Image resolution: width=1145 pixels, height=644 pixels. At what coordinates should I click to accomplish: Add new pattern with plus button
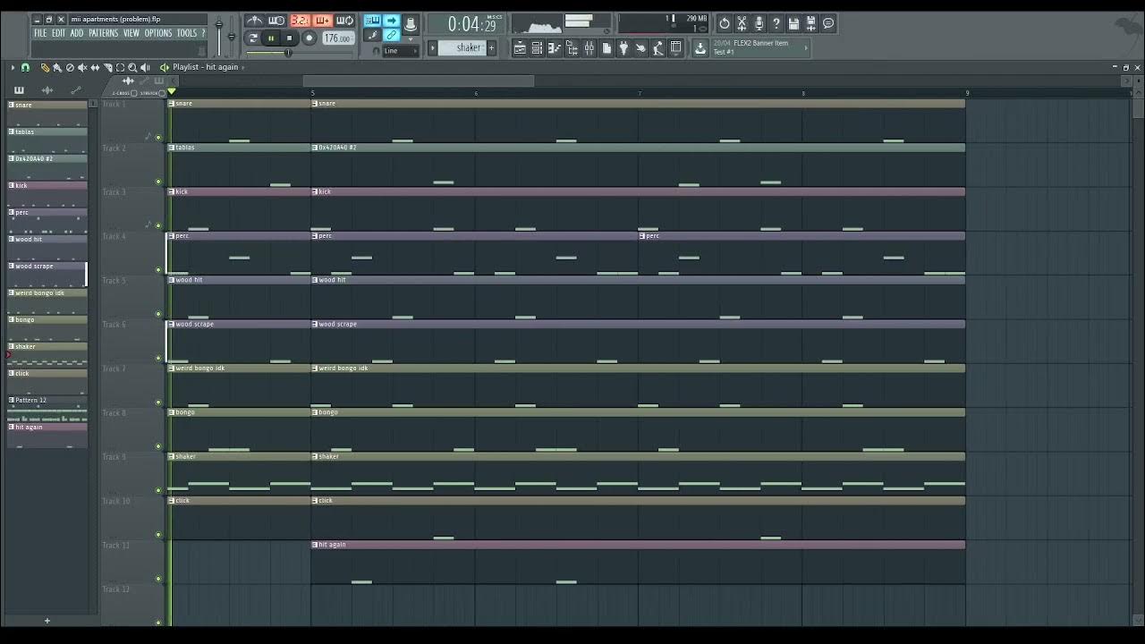click(x=491, y=48)
